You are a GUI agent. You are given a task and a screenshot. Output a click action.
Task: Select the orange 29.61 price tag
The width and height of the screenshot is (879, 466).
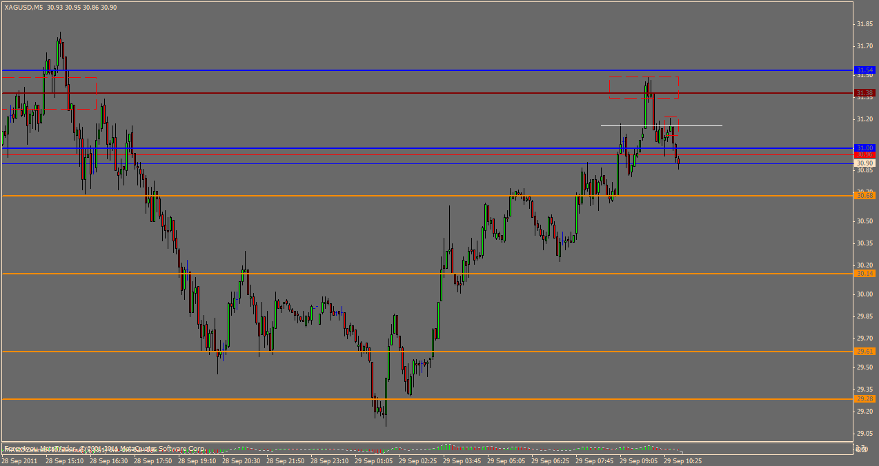tap(865, 352)
